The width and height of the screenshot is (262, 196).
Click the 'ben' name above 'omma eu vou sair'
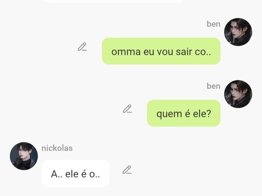tap(214, 24)
